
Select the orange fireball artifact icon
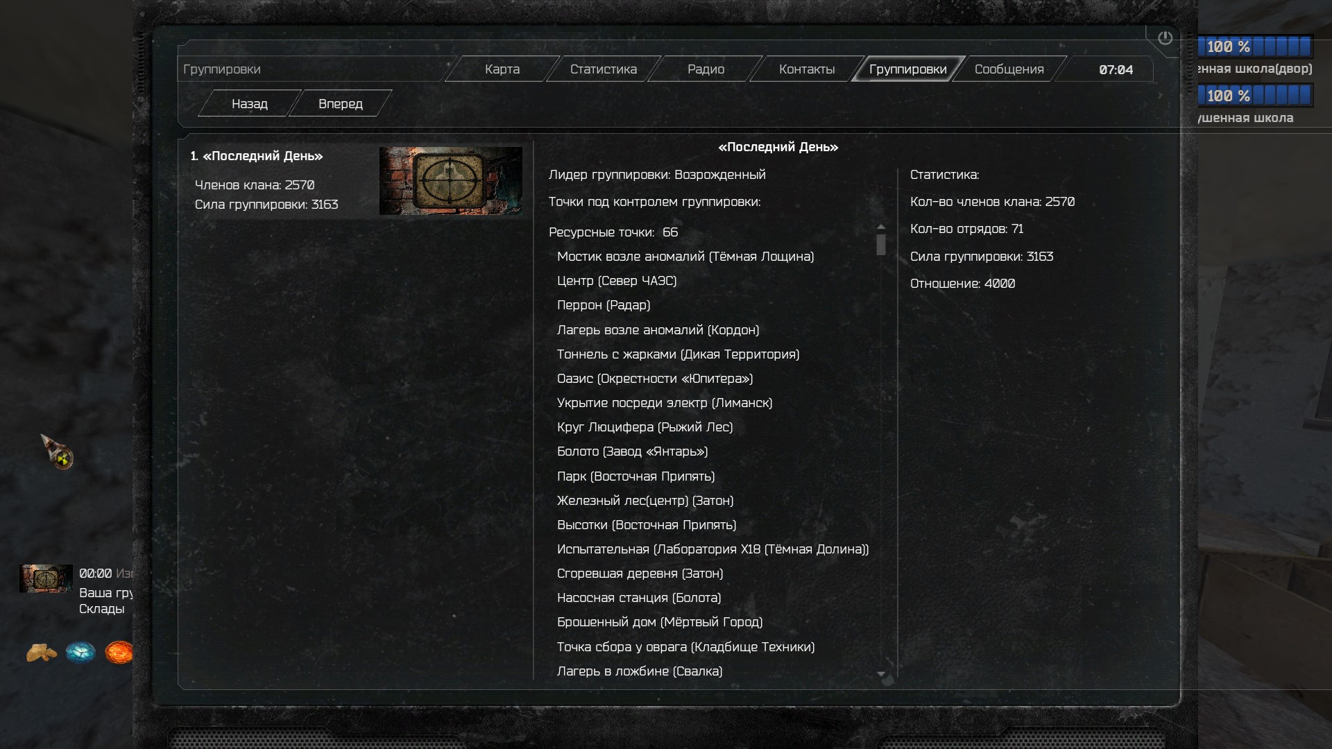pos(119,653)
